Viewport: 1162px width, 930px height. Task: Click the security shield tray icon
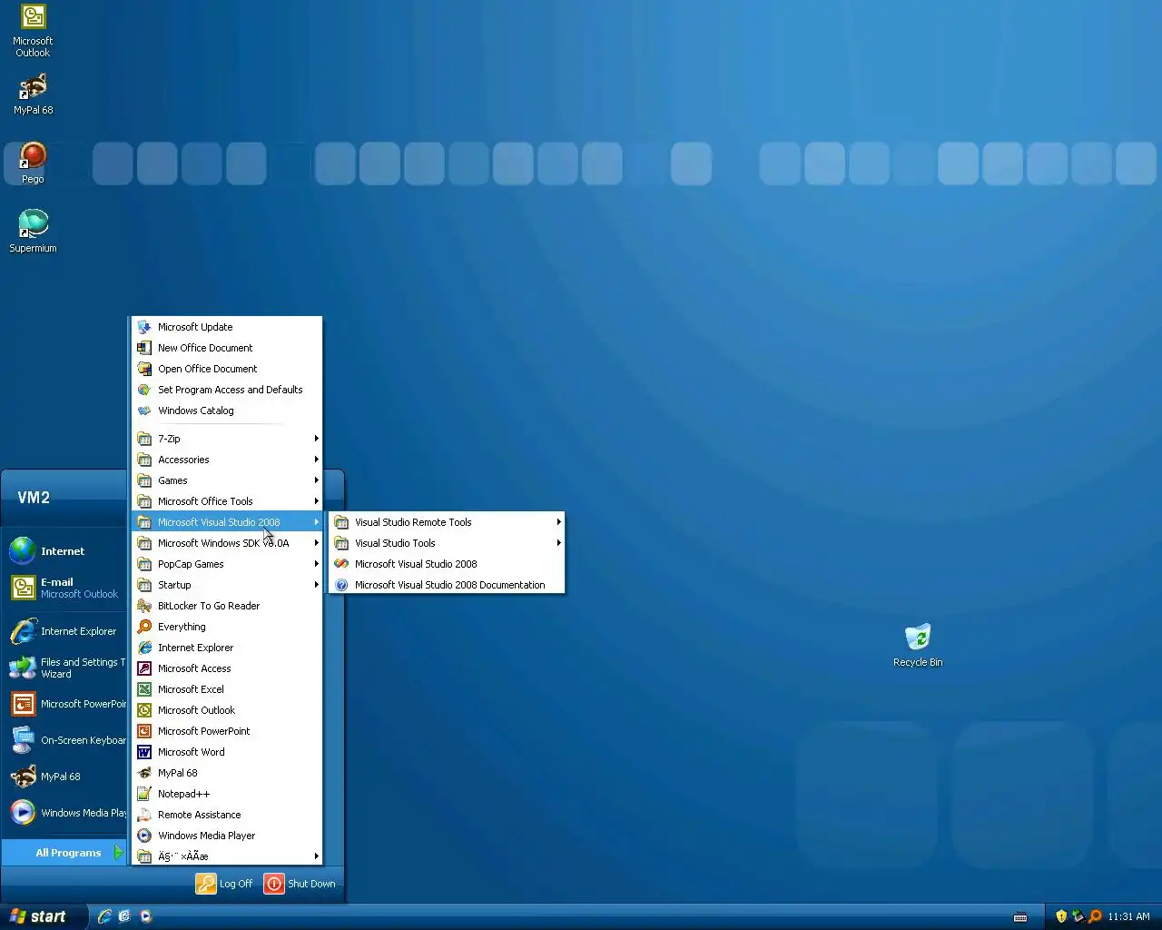point(1061,916)
